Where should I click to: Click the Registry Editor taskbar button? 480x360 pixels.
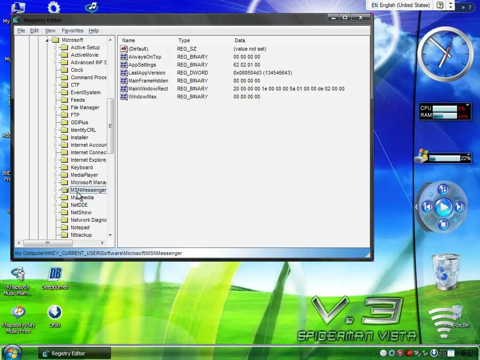tap(75, 353)
